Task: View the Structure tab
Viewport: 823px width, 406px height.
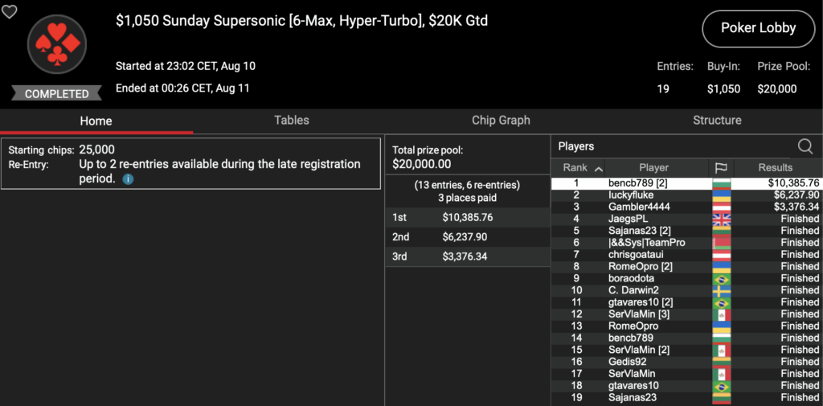Action: (717, 121)
